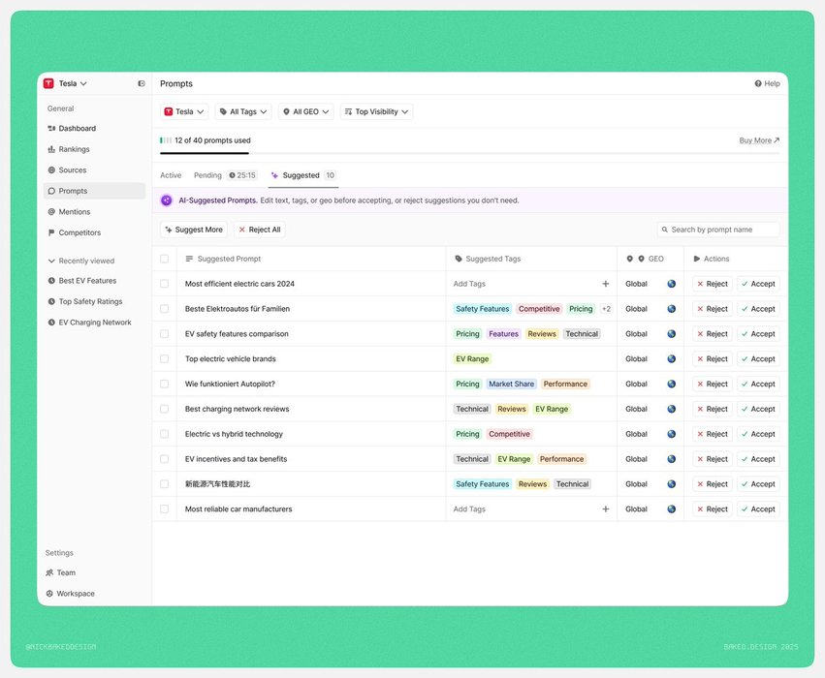Screen dimensions: 825x678
Task: Check Wie funktioniert Autopilot row
Action: (x=164, y=385)
